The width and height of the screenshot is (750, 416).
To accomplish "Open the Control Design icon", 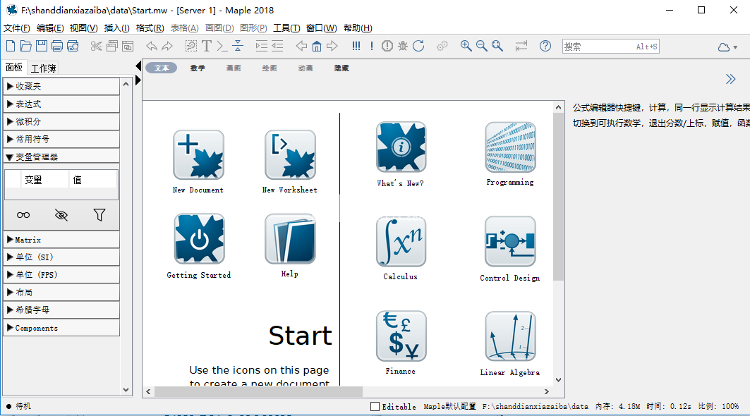I will [510, 241].
